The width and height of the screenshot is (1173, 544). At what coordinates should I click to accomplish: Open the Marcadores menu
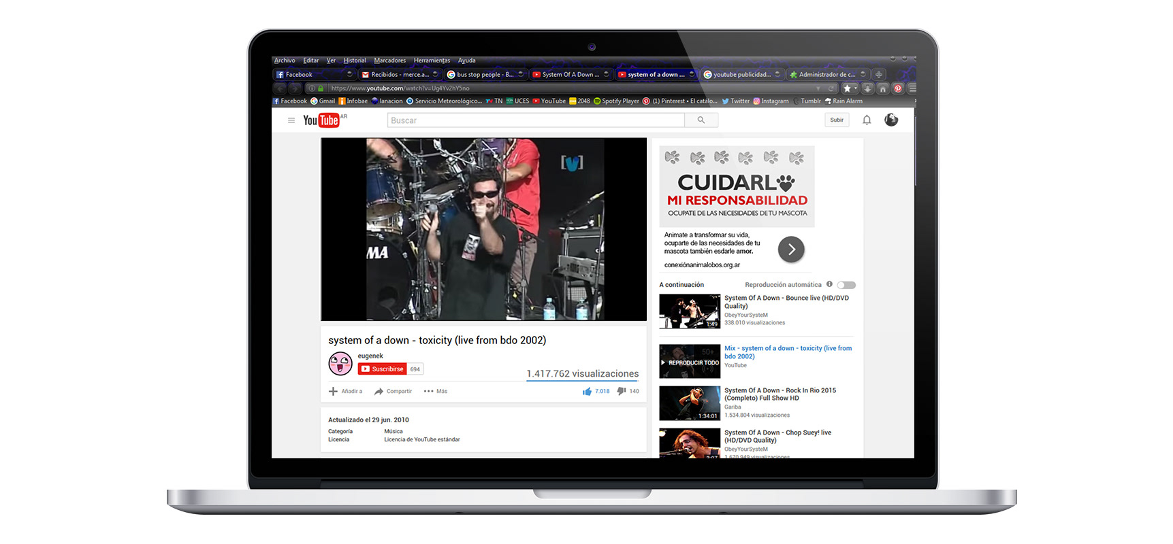tap(389, 61)
